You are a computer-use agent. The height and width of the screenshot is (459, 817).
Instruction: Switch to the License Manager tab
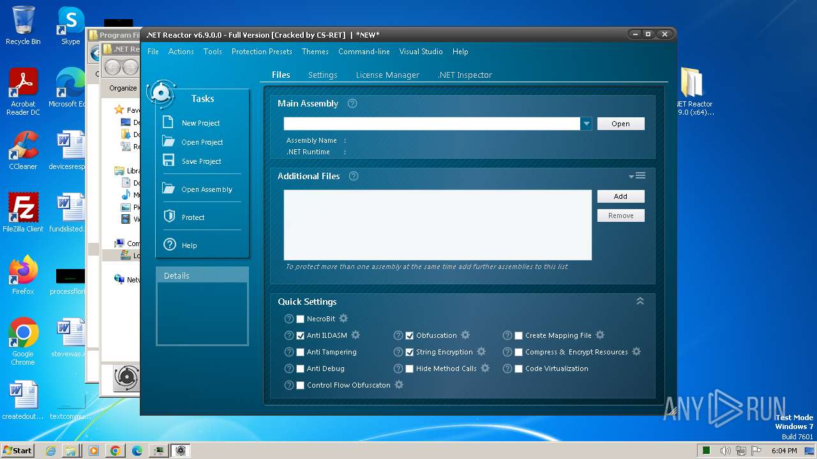click(x=387, y=75)
